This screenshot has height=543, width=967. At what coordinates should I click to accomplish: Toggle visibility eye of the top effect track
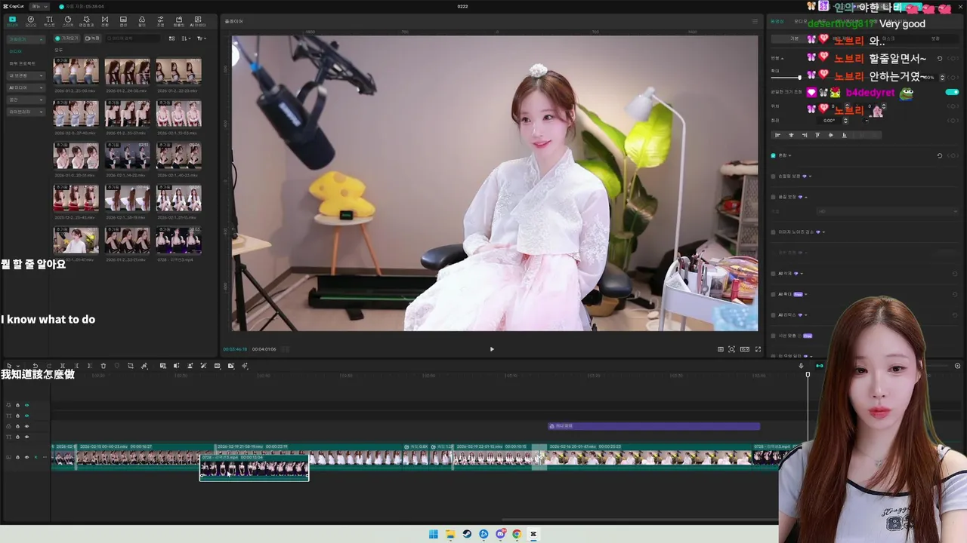click(x=26, y=405)
